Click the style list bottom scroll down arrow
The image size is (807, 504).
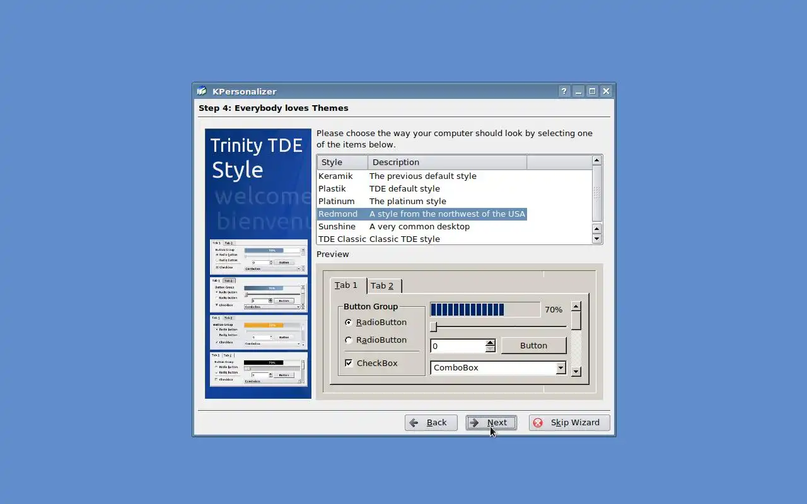tap(596, 239)
